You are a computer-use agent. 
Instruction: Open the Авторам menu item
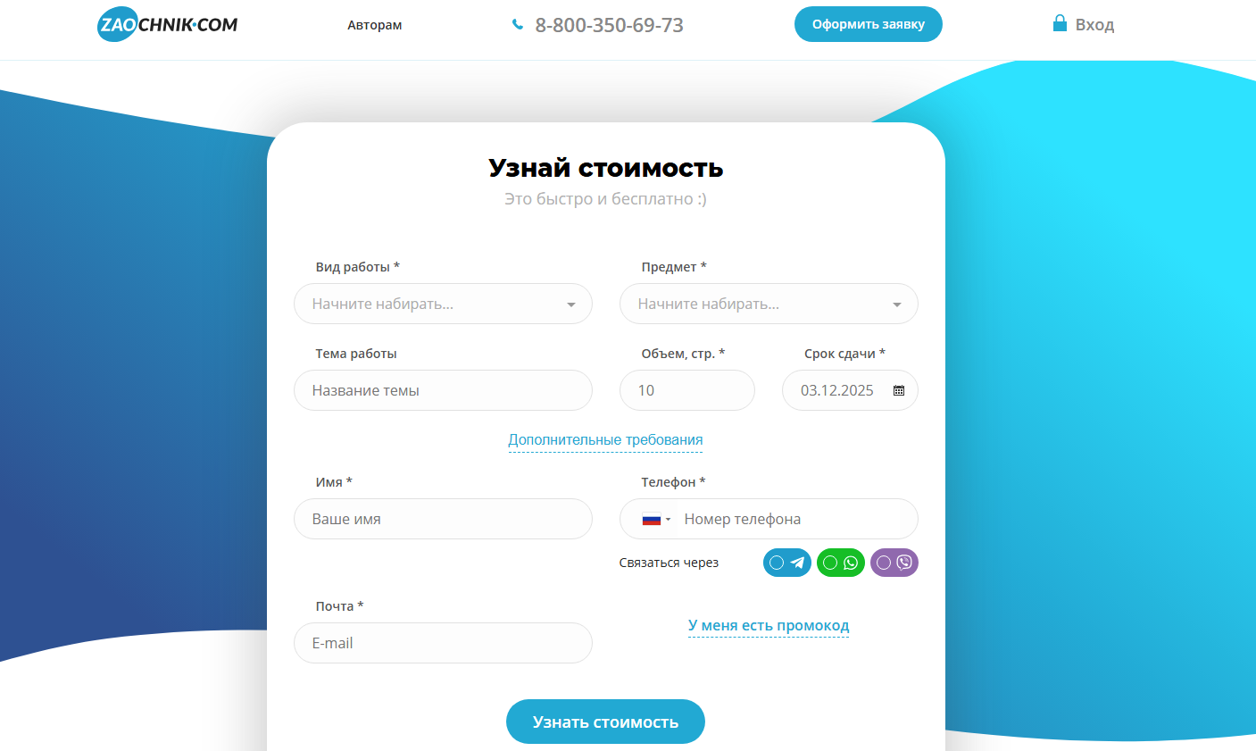point(374,25)
